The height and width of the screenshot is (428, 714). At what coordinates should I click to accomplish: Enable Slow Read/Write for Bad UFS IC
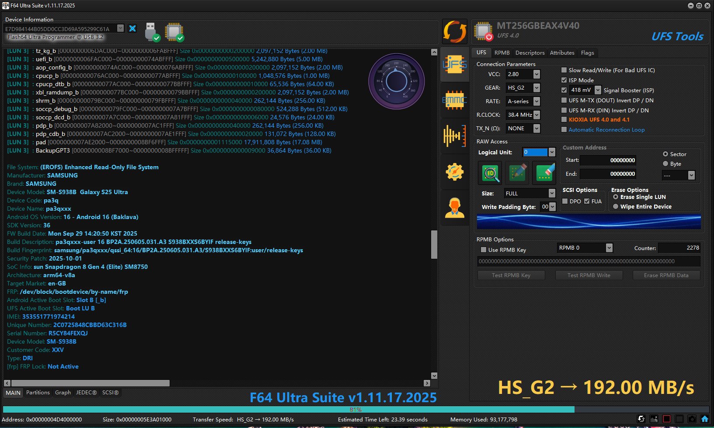564,70
